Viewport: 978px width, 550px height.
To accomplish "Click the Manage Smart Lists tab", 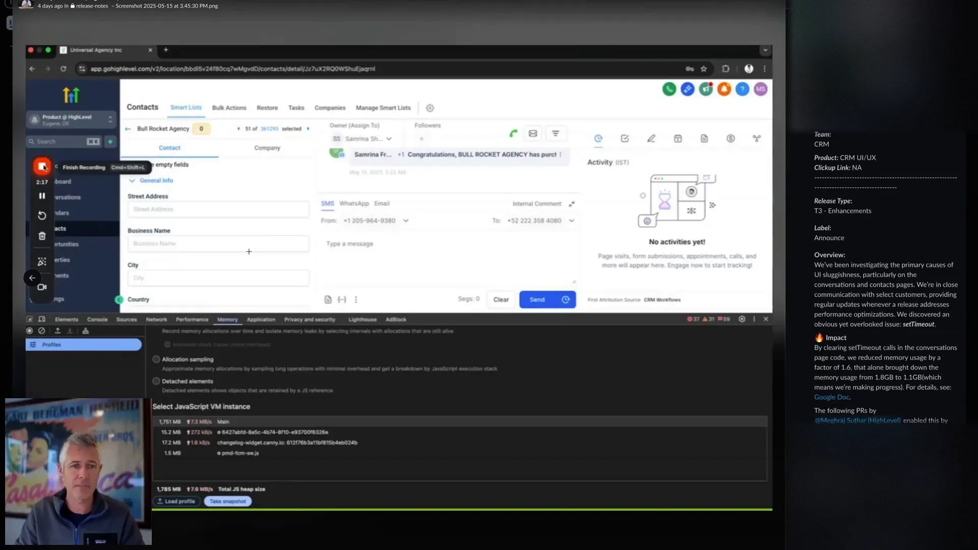I will click(x=383, y=108).
